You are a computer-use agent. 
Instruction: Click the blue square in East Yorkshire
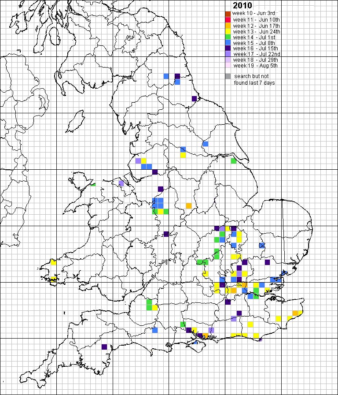click(x=206, y=144)
